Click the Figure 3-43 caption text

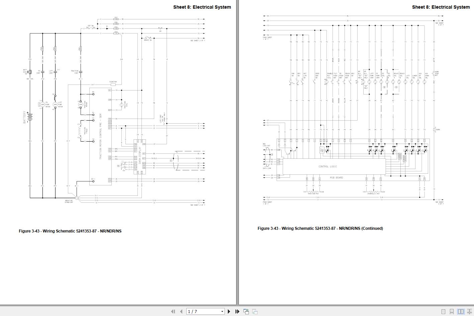[71, 231]
